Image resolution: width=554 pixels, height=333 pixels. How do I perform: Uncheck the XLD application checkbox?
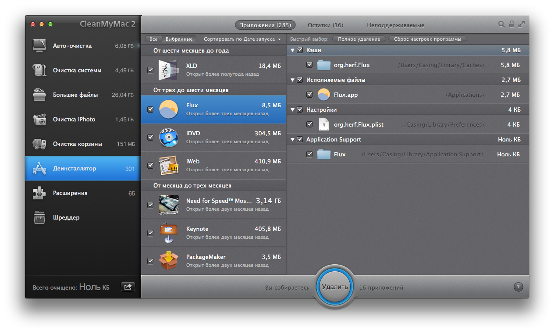click(x=150, y=70)
